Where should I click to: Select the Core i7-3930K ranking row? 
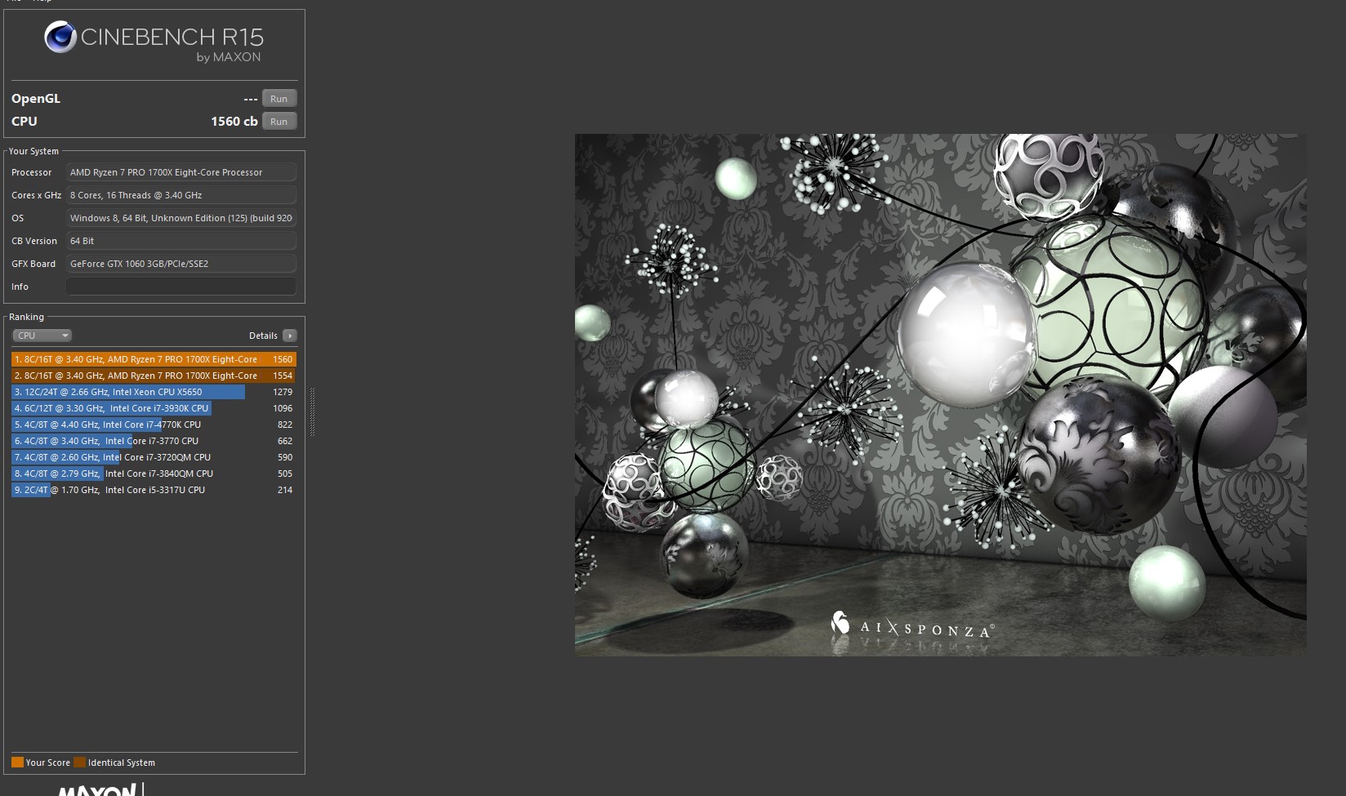click(154, 408)
